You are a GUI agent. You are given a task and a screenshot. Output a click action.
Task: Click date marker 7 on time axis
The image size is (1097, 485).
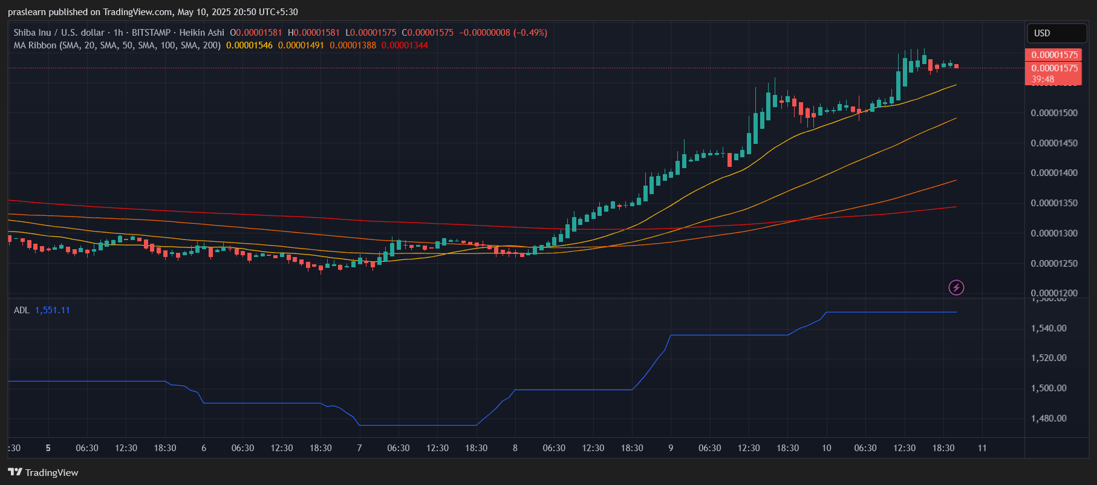pyautogui.click(x=359, y=448)
